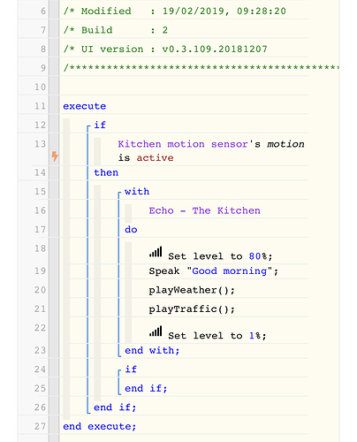Click the orange lightning bolt subscription icon
This screenshot has width=357, height=442.
[x=55, y=156]
